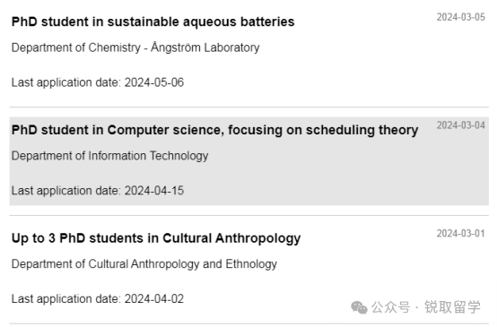Click Department of Information Technology text
Image resolution: width=497 pixels, height=327 pixels.
coord(109,156)
